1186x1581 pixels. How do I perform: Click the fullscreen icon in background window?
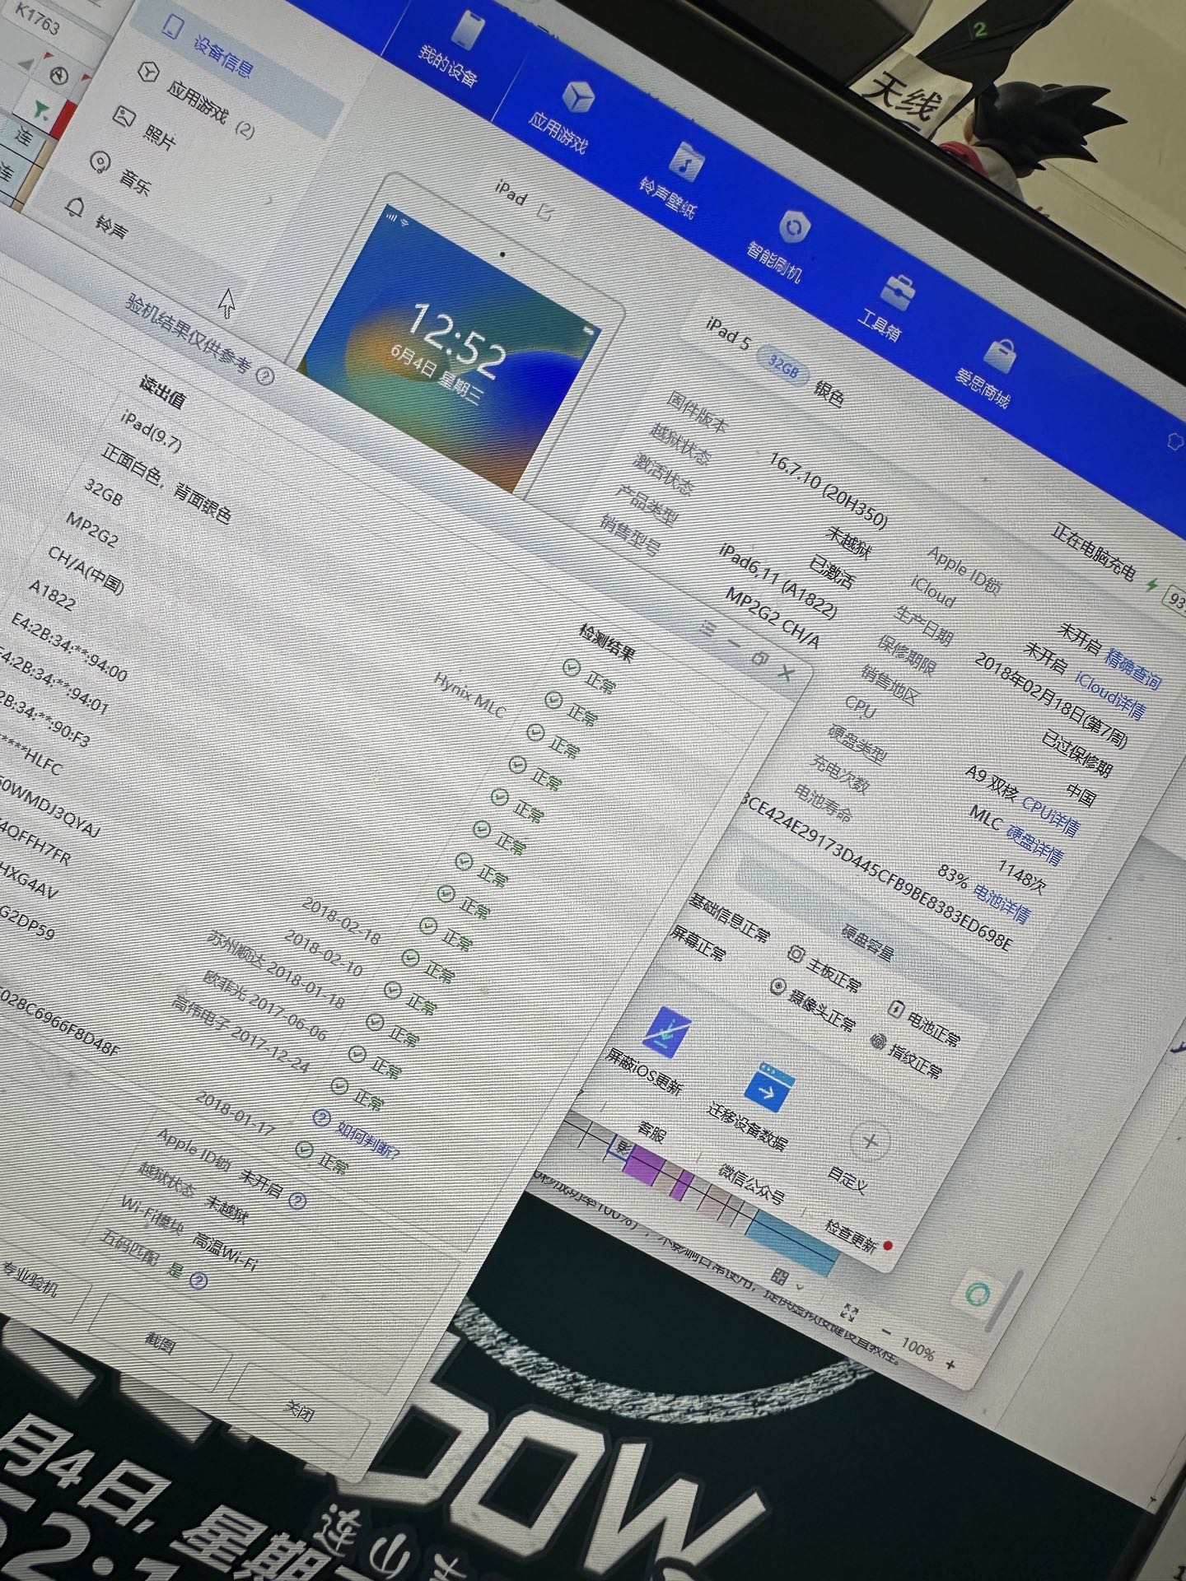[x=849, y=1312]
